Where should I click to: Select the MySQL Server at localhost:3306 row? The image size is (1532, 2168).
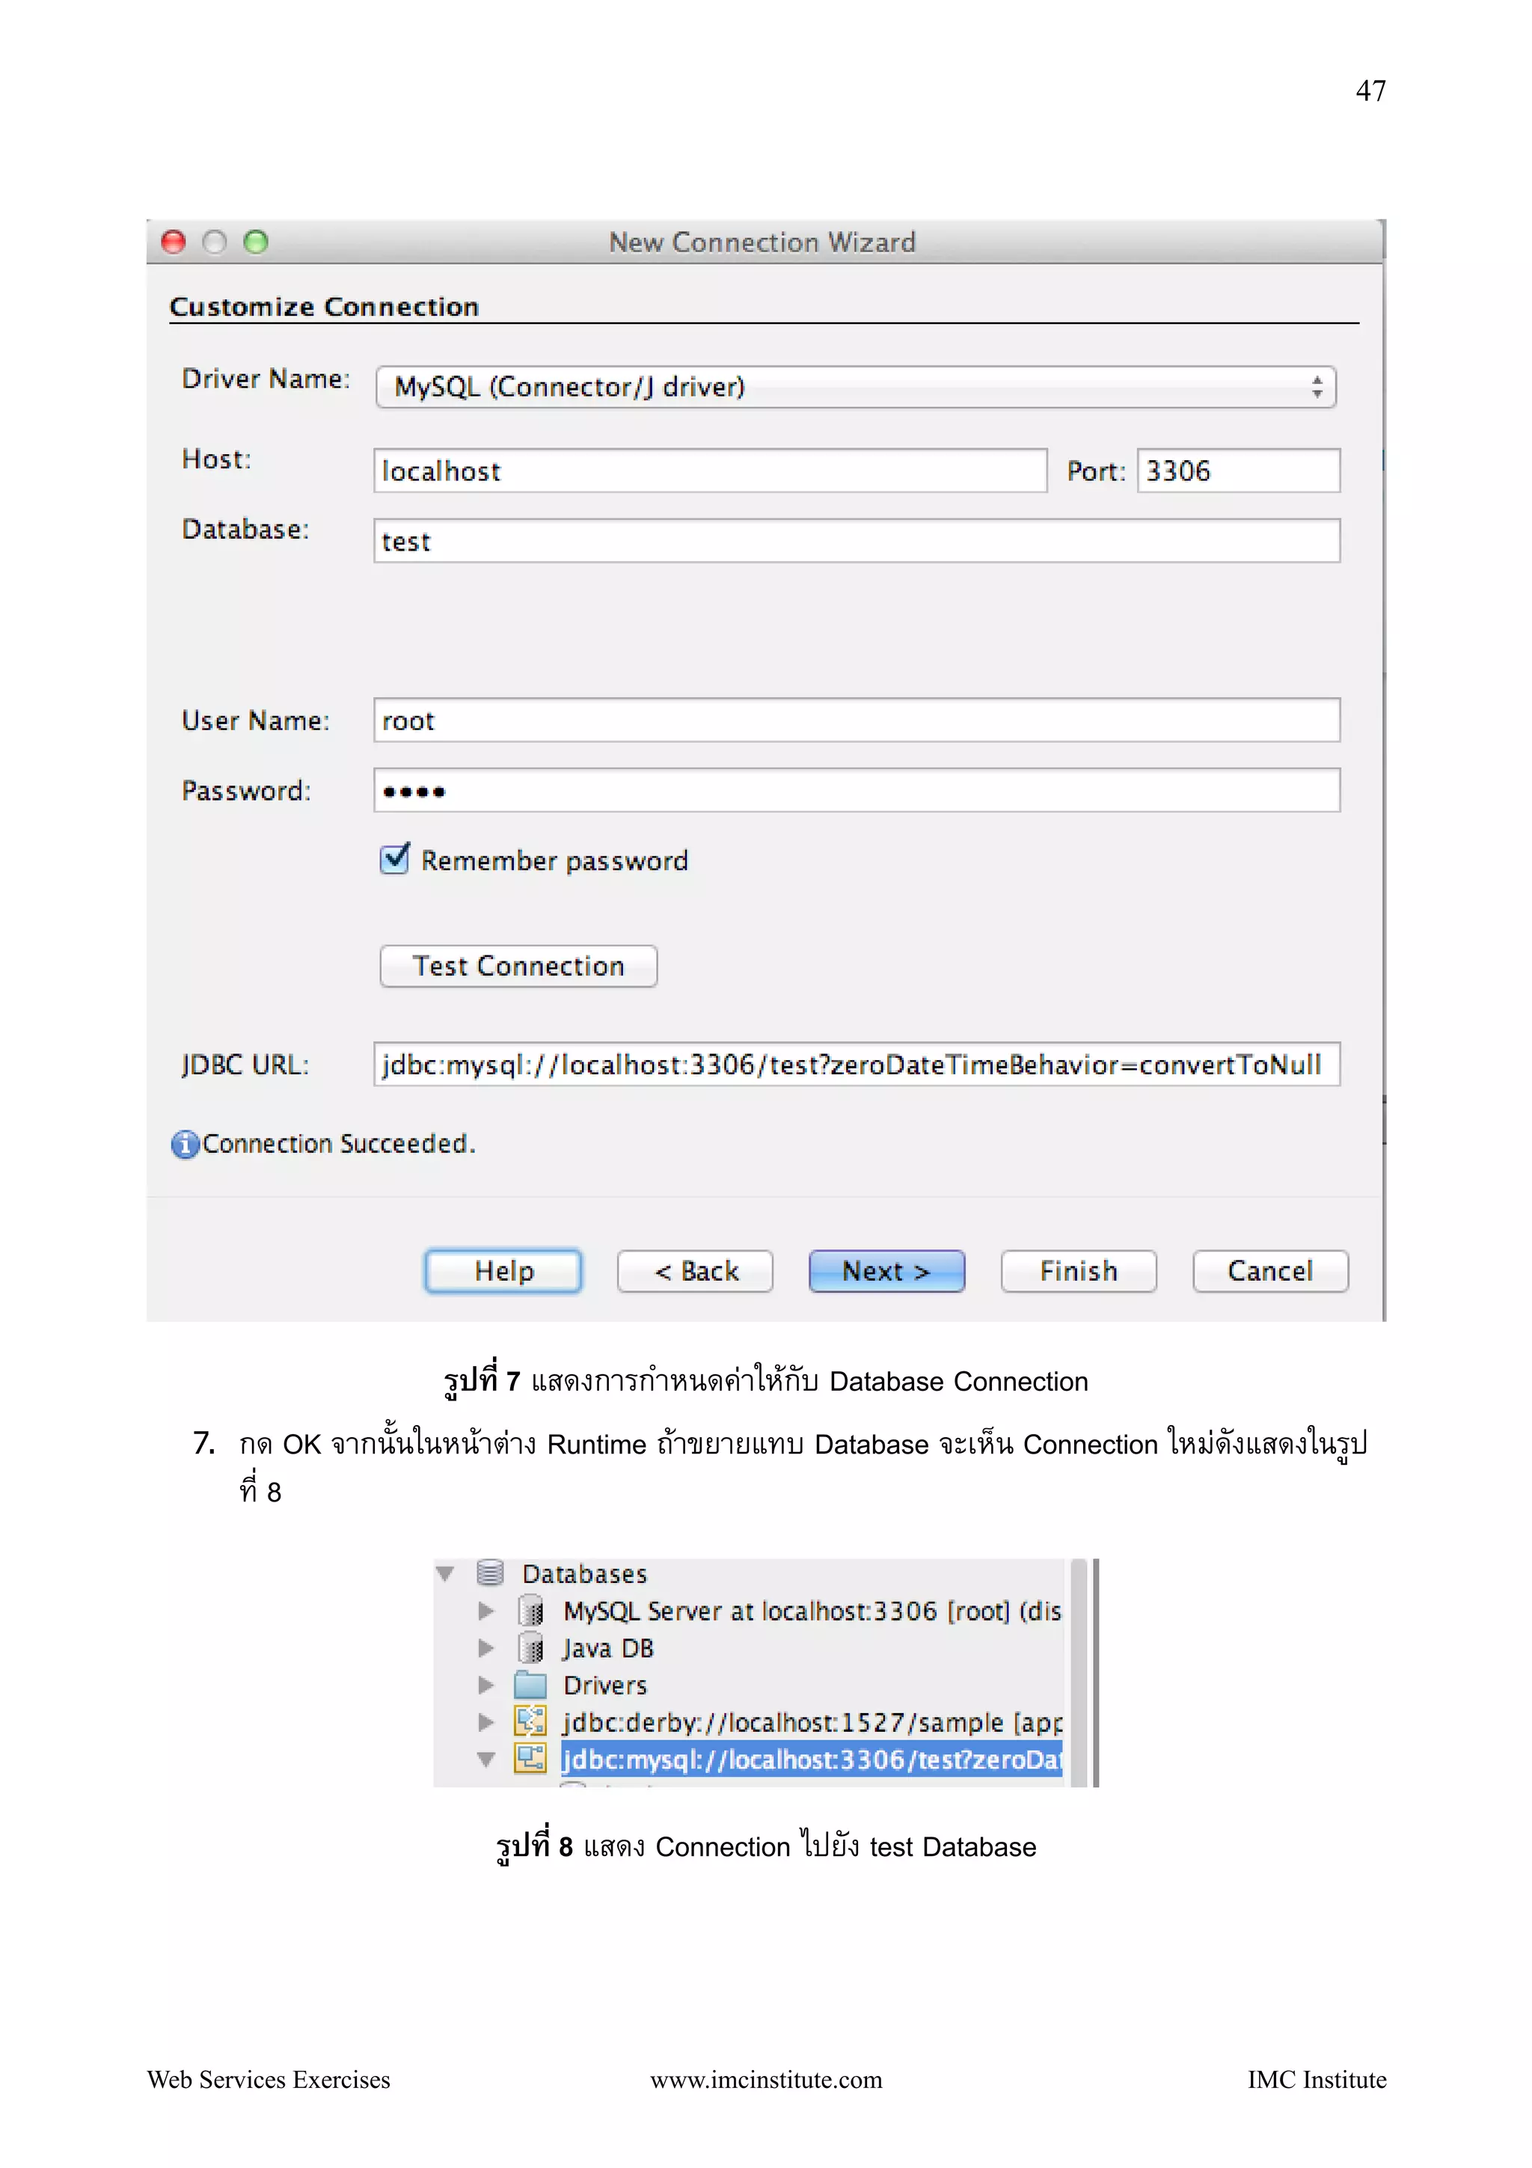click(812, 1611)
